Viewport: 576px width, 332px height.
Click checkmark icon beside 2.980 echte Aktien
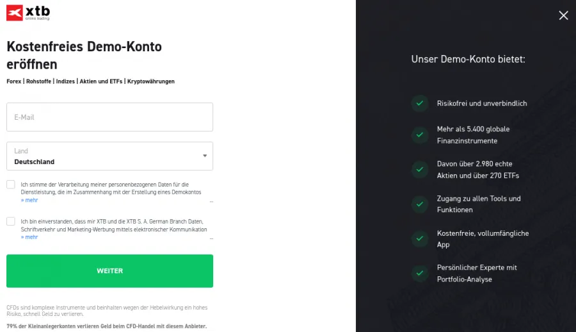420,170
